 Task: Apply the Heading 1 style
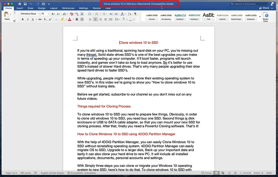point(180,17)
